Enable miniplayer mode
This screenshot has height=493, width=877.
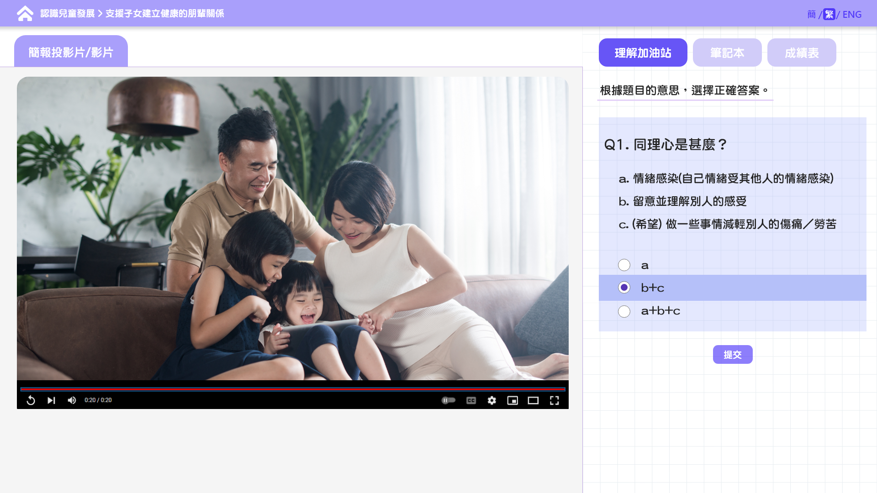pyautogui.click(x=512, y=400)
